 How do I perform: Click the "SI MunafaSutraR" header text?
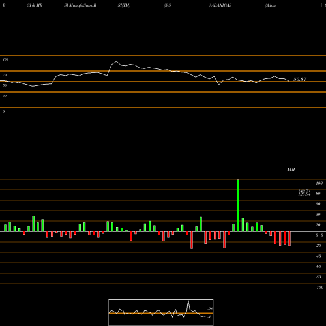pyautogui.click(x=80, y=5)
